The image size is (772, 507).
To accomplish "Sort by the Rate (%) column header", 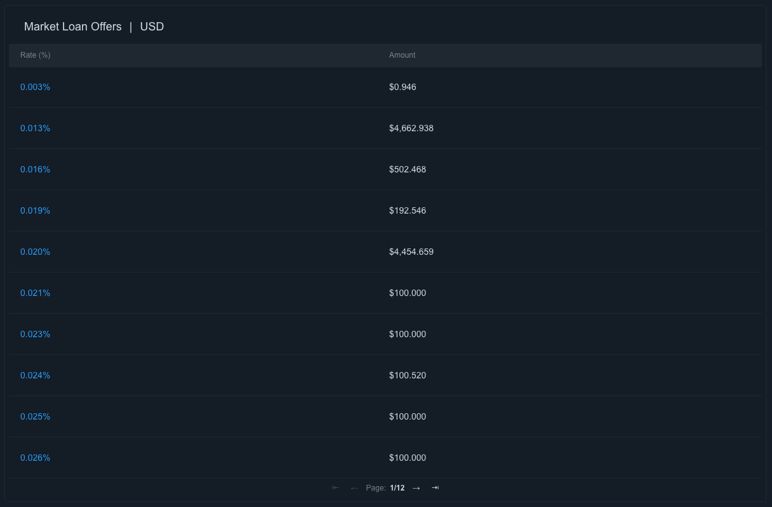I will pos(36,55).
